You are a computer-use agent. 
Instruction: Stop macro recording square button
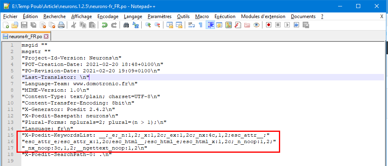point(278,25)
